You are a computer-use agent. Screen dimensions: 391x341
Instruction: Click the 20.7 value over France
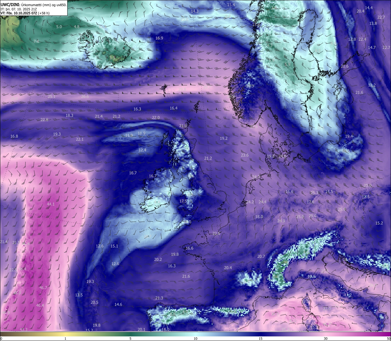(261, 256)
